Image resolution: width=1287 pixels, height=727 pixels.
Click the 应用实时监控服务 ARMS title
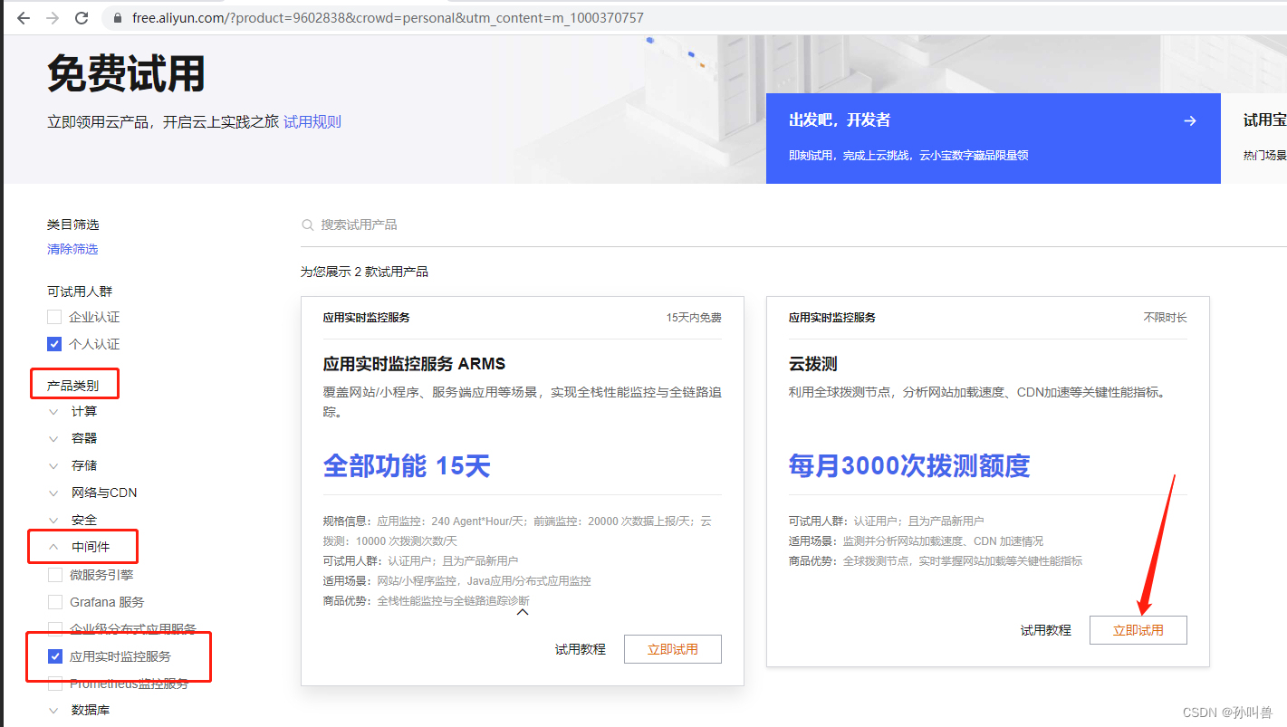point(414,364)
